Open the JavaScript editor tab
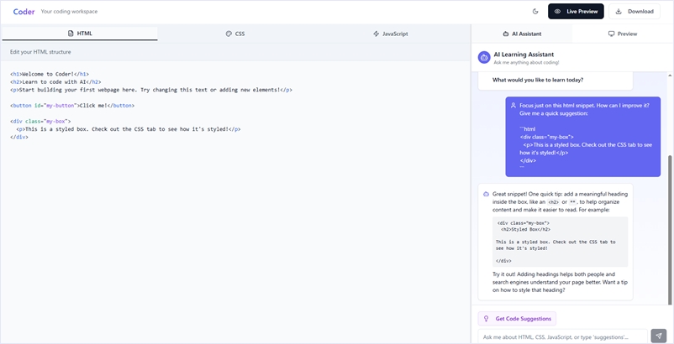This screenshot has width=674, height=344. (390, 34)
